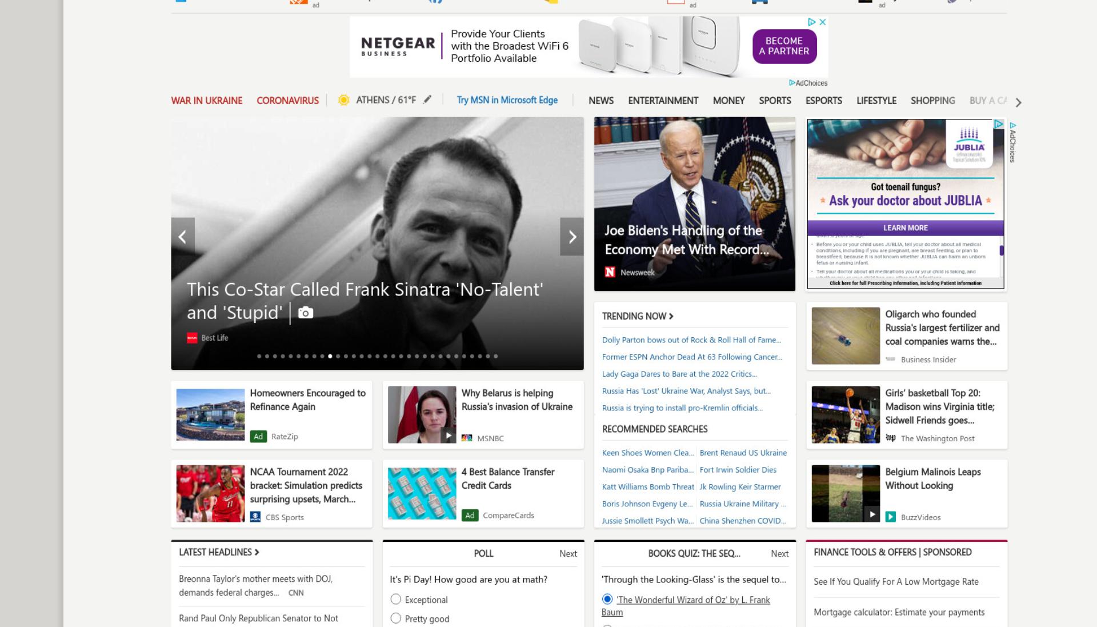Open Joe Biden economy story card
The height and width of the screenshot is (627, 1097).
tap(695, 204)
